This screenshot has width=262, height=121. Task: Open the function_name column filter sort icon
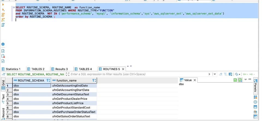point(94,80)
